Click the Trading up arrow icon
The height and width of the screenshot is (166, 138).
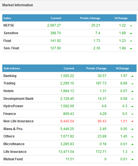pos(133,84)
